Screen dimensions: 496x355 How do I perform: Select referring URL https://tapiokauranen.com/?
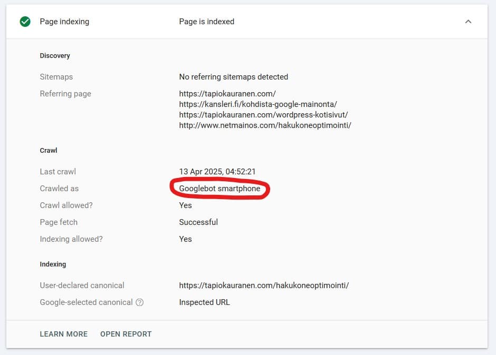coord(227,94)
